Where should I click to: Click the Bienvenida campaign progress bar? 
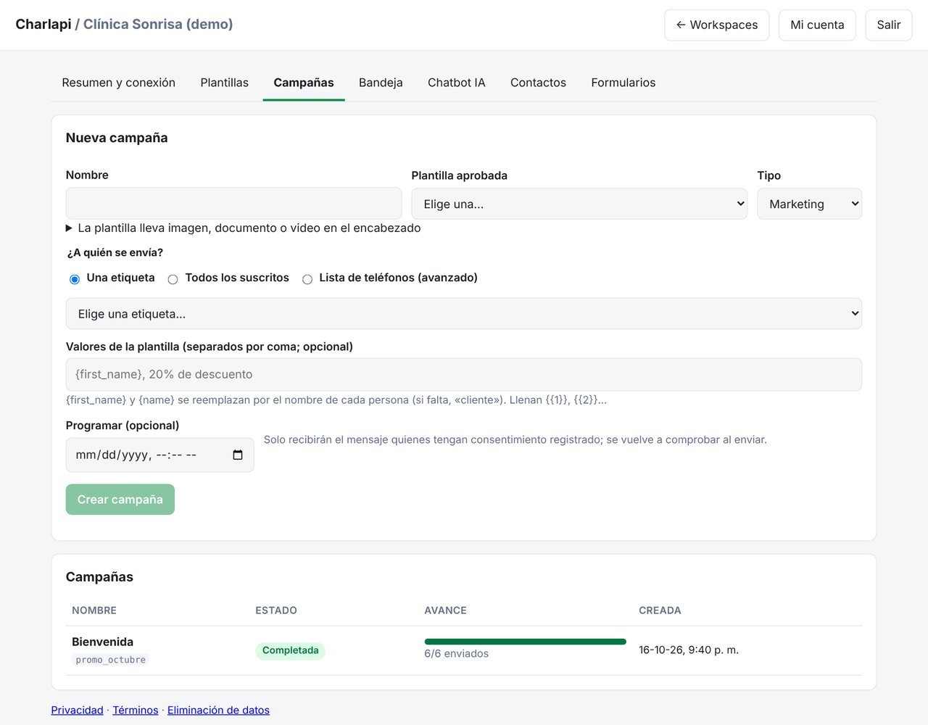[x=525, y=642]
